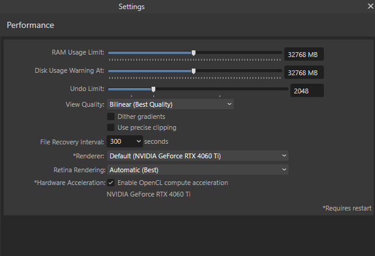Open the Renderer dropdown

pyautogui.click(x=198, y=156)
